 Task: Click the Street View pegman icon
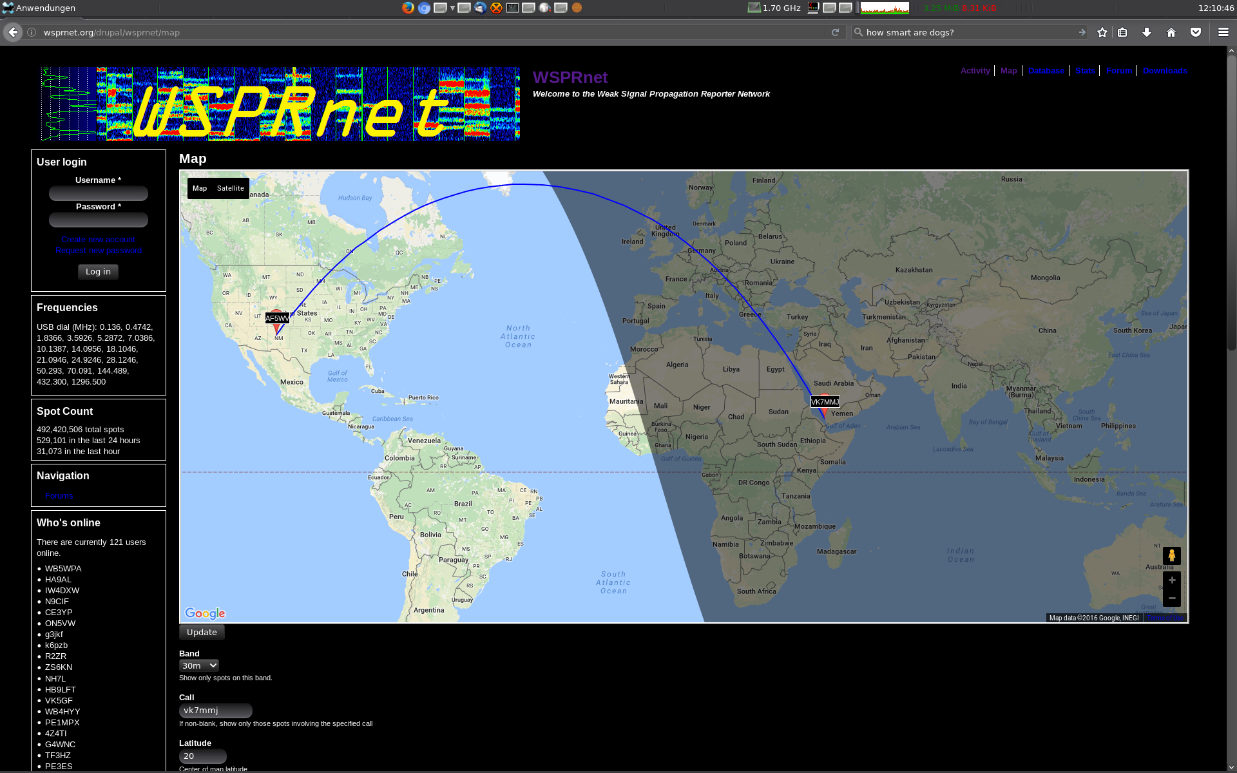coord(1172,555)
